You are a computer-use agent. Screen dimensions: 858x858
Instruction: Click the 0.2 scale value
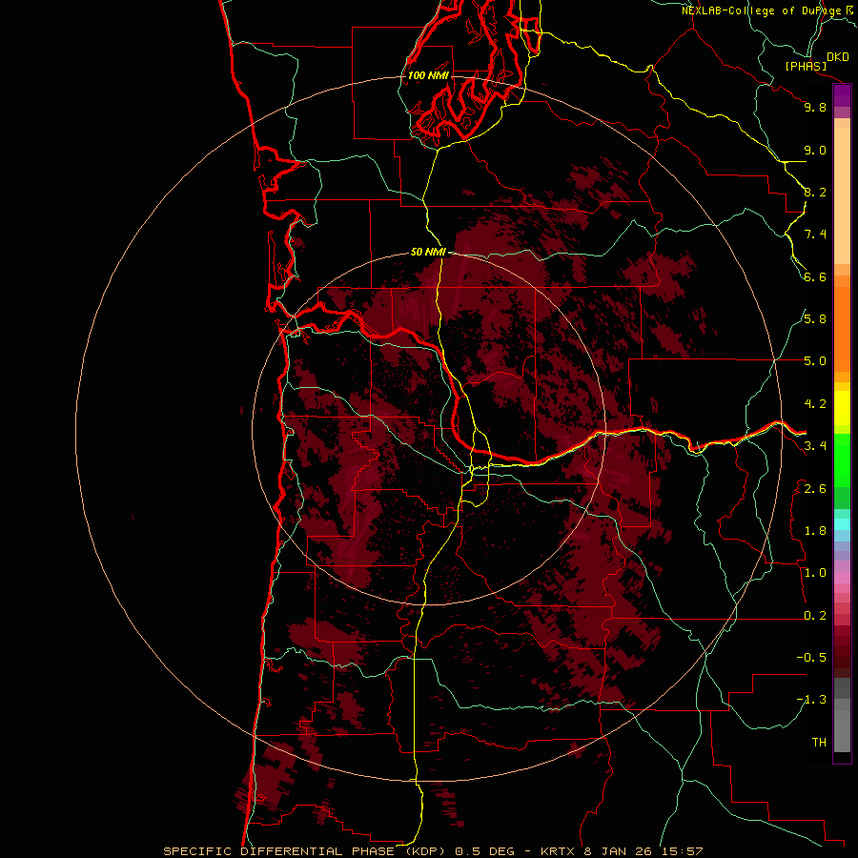[x=815, y=616]
